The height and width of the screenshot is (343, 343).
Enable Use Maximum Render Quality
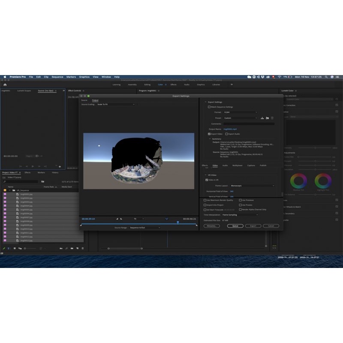205,200
